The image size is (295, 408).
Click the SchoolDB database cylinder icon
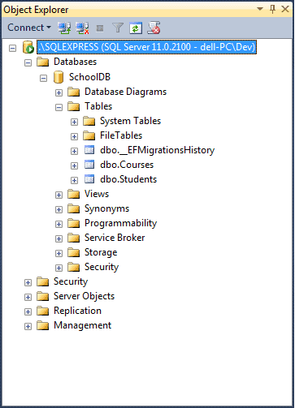59,77
